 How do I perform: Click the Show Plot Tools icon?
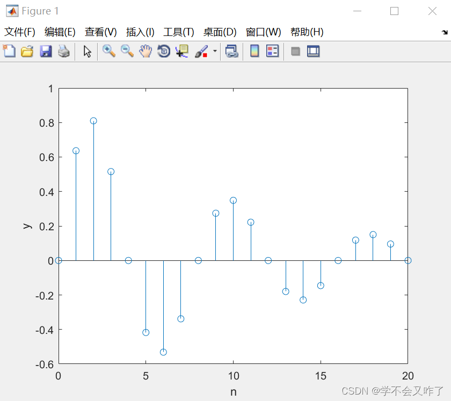click(x=313, y=51)
